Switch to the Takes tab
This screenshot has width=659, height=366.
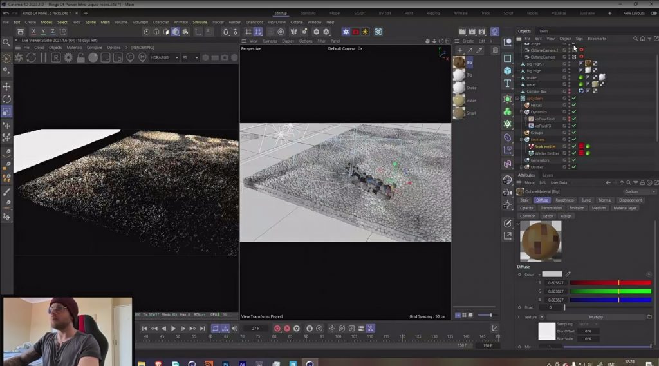[543, 31]
